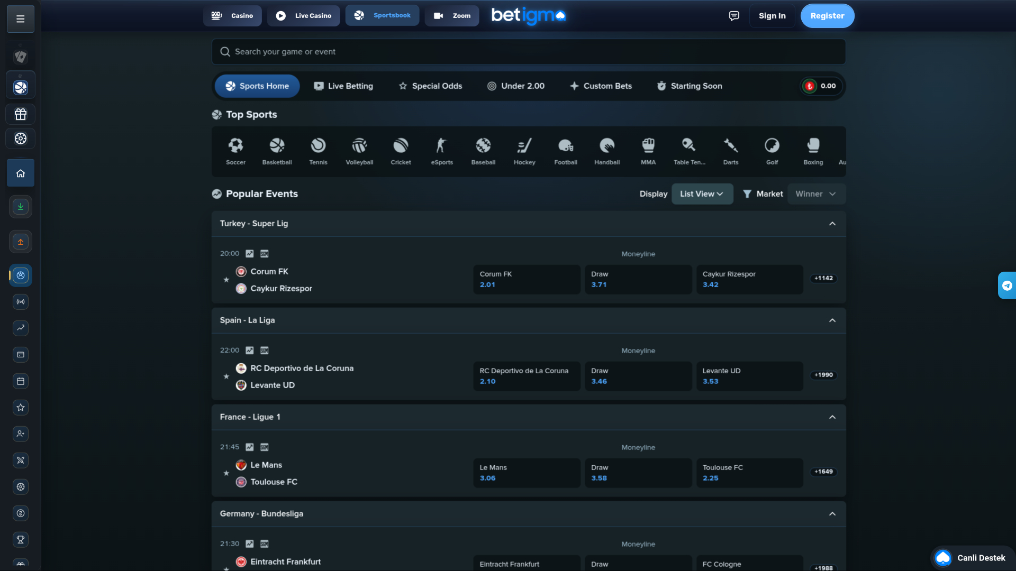Open the Custom Bets tab
Viewport: 1016px width, 571px height.
point(601,86)
